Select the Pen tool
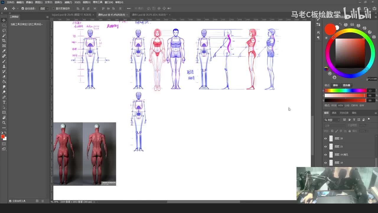Image resolution: width=378 pixels, height=213 pixels. pos(4,97)
